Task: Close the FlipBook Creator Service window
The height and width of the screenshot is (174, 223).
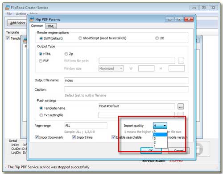Action: pyautogui.click(x=213, y=8)
